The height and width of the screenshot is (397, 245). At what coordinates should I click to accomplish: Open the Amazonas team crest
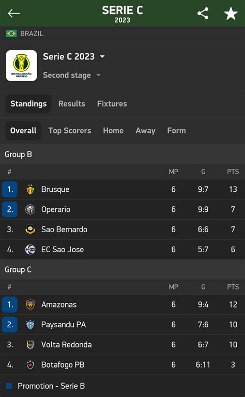(x=30, y=304)
